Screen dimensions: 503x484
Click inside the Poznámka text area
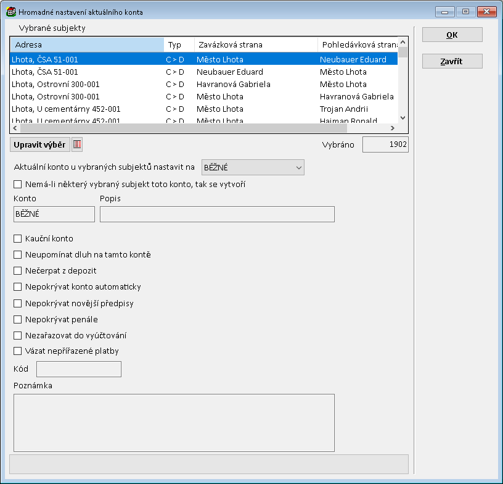click(x=174, y=423)
